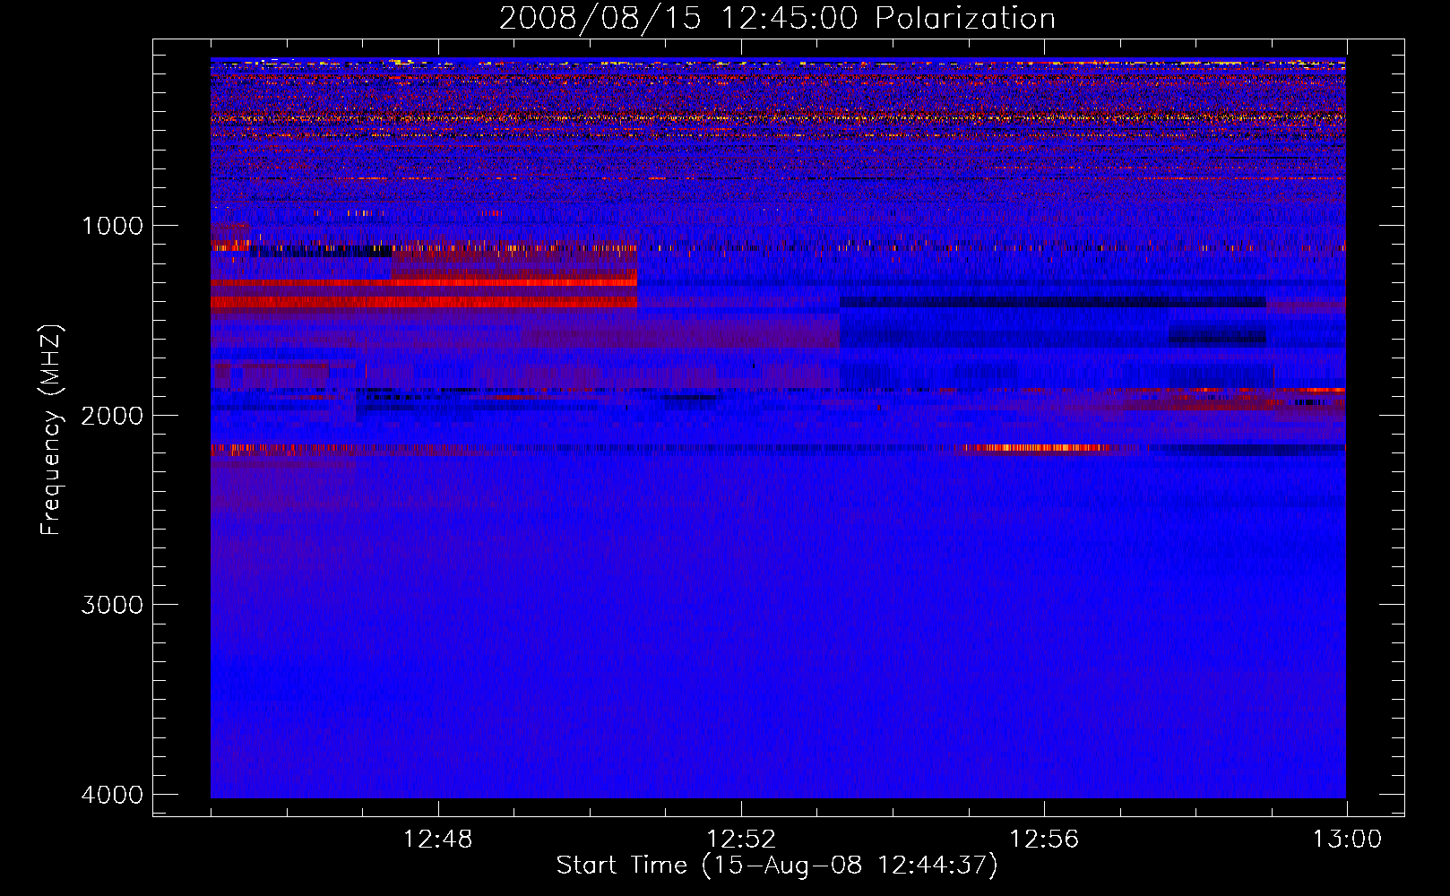The width and height of the screenshot is (1450, 896).
Task: Click the 2000 frequency tick label
Action: click(x=112, y=415)
